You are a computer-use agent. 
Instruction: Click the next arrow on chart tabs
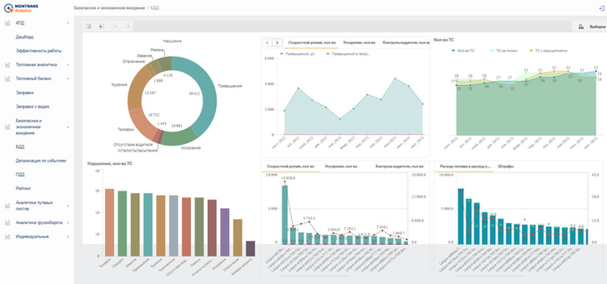[x=277, y=43]
